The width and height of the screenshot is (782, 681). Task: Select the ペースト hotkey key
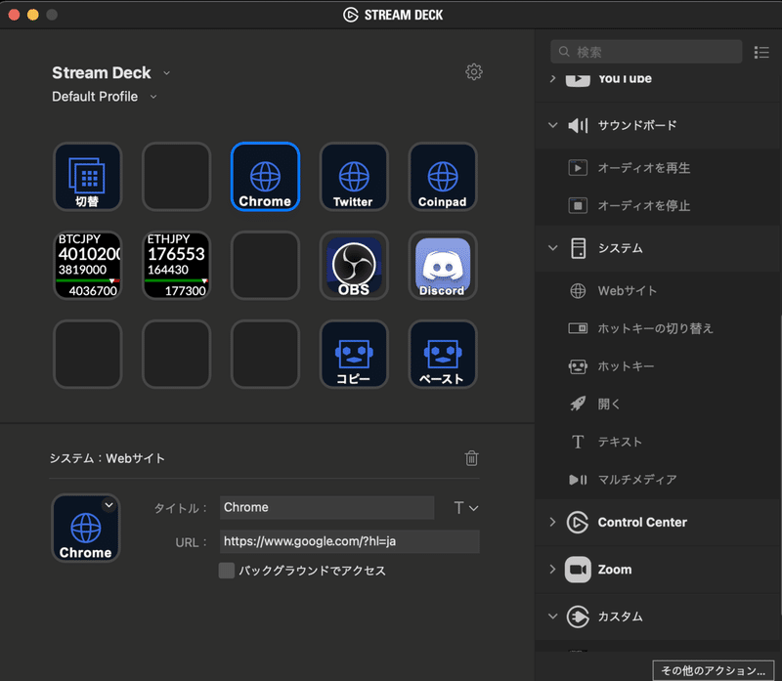pyautogui.click(x=443, y=354)
